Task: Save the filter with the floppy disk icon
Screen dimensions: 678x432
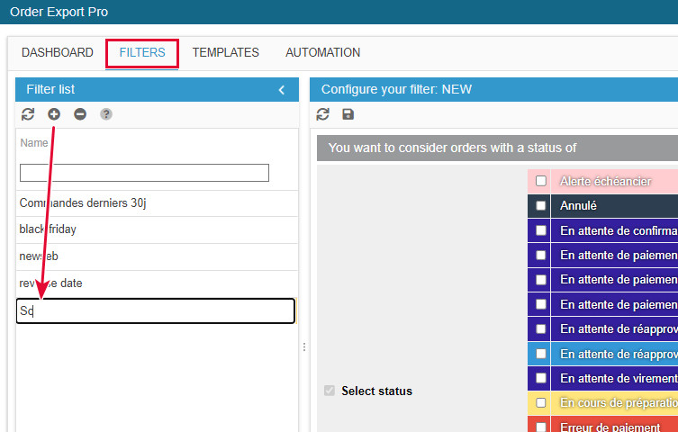Action: [x=348, y=114]
